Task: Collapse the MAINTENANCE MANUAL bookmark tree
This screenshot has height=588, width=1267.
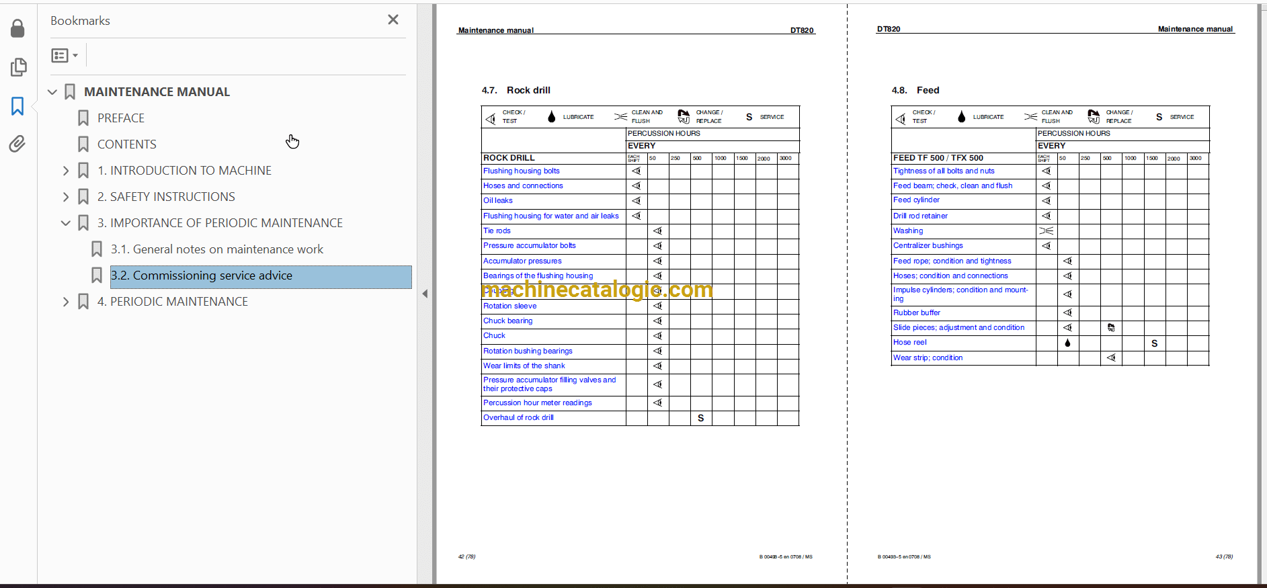Action: point(52,91)
